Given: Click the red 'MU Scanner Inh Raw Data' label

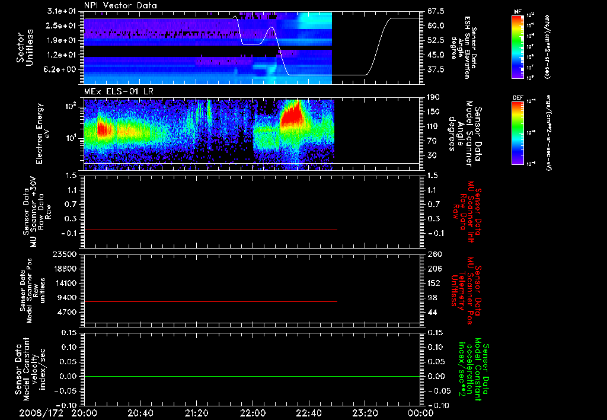Looking at the screenshot, I should click(467, 212).
